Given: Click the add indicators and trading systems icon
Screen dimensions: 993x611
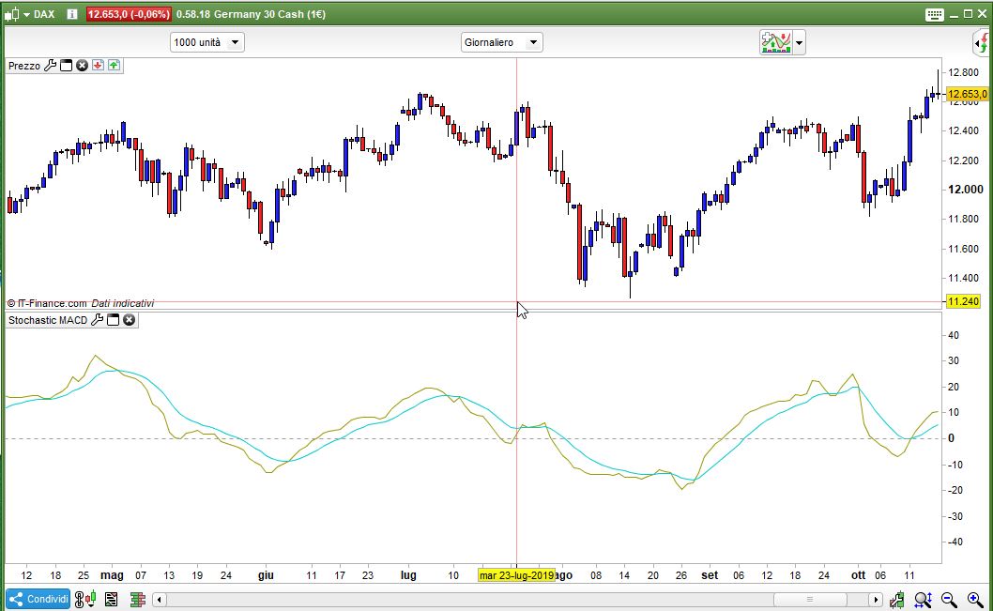Looking at the screenshot, I should pos(776,42).
